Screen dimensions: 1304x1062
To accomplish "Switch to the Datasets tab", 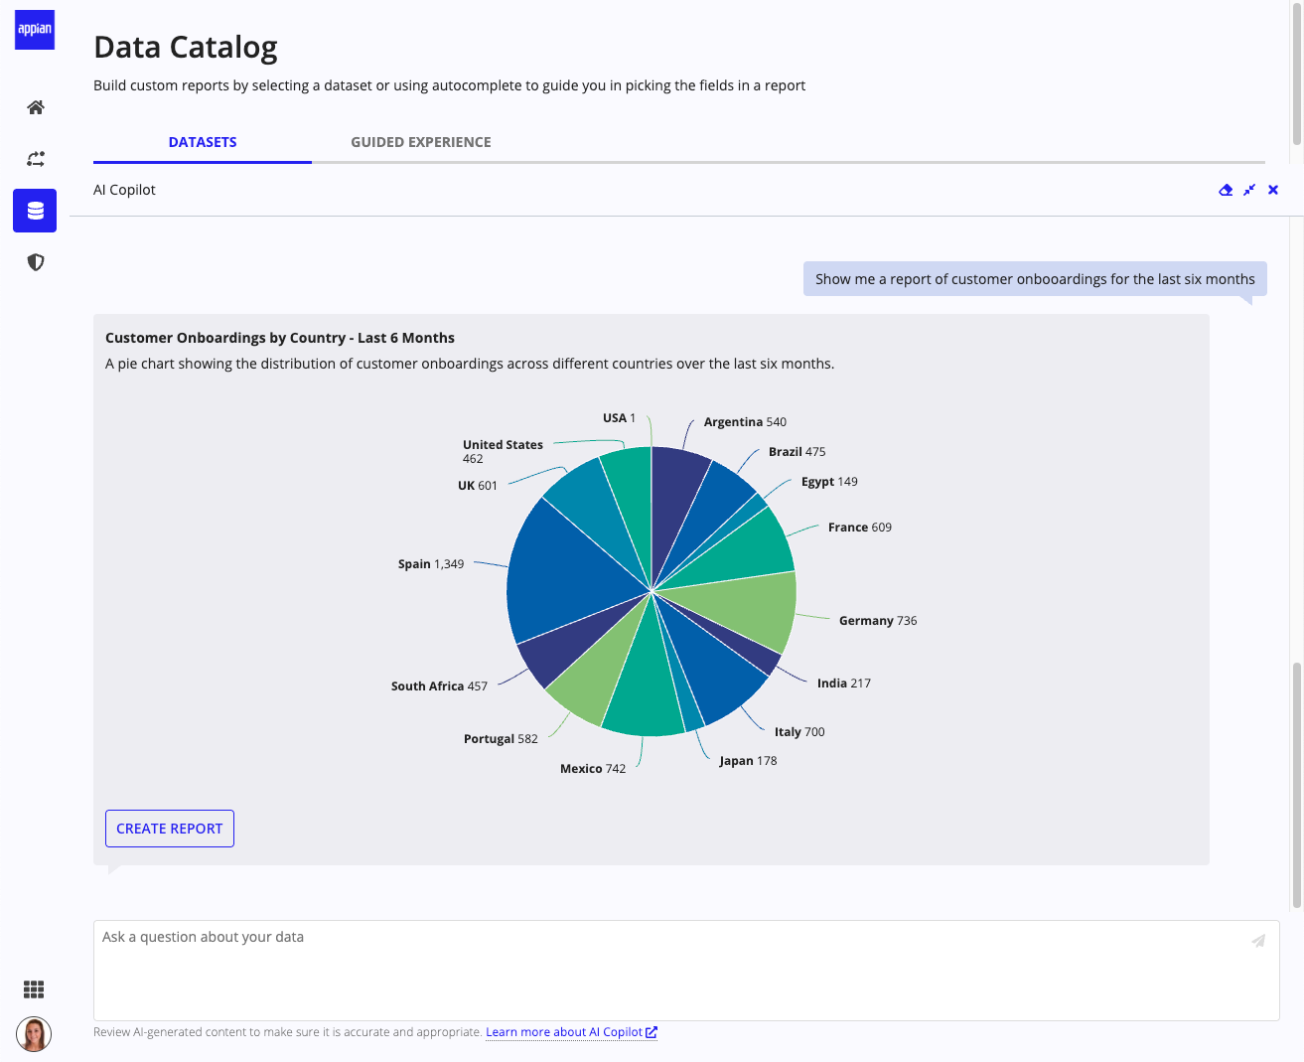I will pos(203,142).
